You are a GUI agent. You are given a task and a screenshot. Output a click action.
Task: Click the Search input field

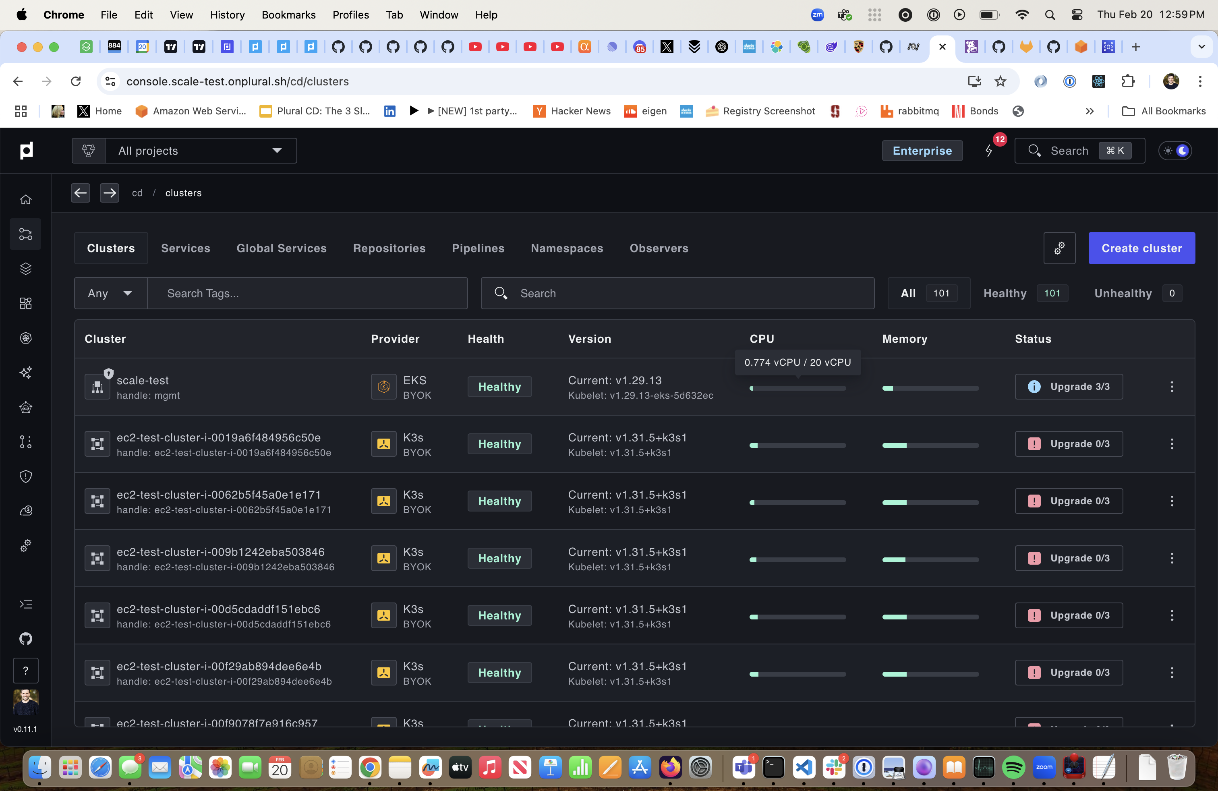[677, 293]
